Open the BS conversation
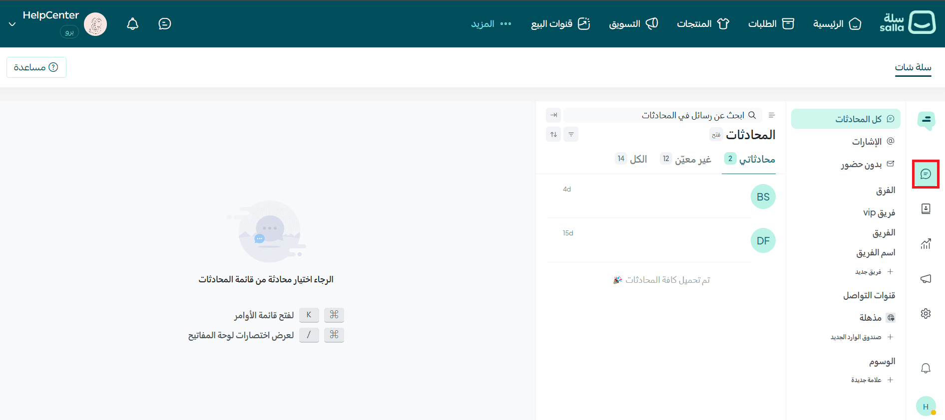Screen dimensions: 945x420 [x=661, y=197]
